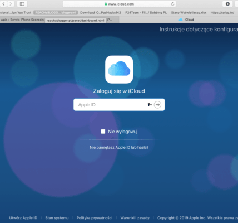
Task: Reload the page with the refresh icon
Action: pyautogui.click(x=172, y=4)
